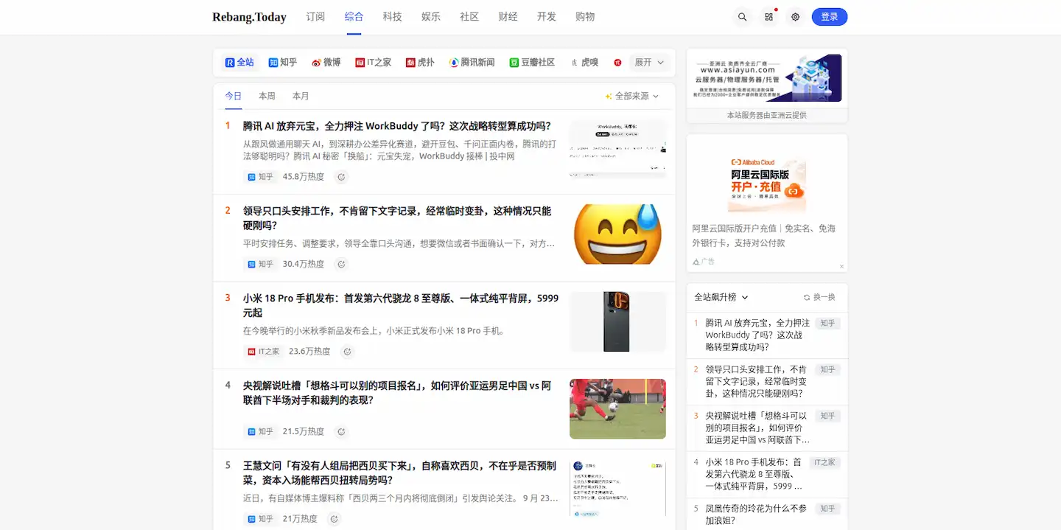The image size is (1061, 530).
Task: Refresh list with 换一换
Action: pyautogui.click(x=819, y=297)
